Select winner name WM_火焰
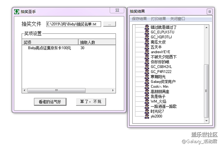The image size is (221, 149). (158, 101)
